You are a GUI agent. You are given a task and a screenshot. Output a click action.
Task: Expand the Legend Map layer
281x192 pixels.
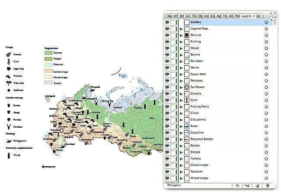click(181, 29)
